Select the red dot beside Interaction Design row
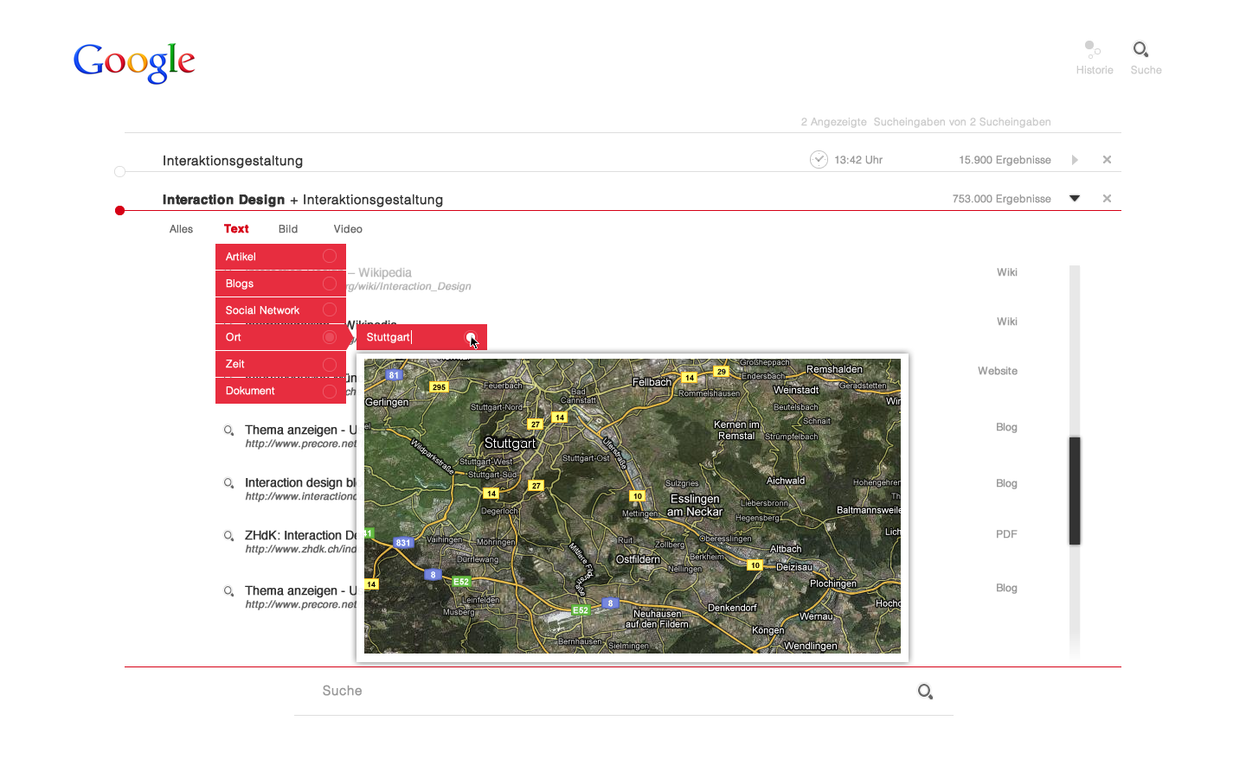Viewport: 1246px width, 778px height. (120, 210)
